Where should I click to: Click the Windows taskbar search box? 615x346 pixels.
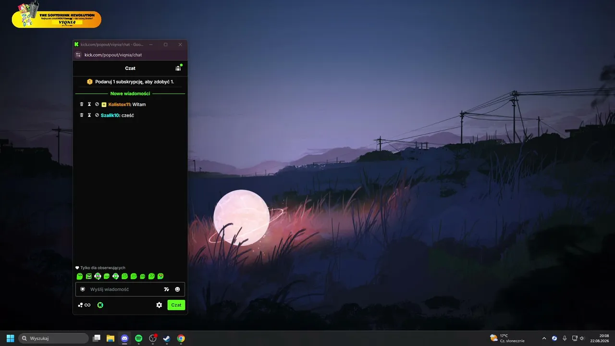click(53, 338)
